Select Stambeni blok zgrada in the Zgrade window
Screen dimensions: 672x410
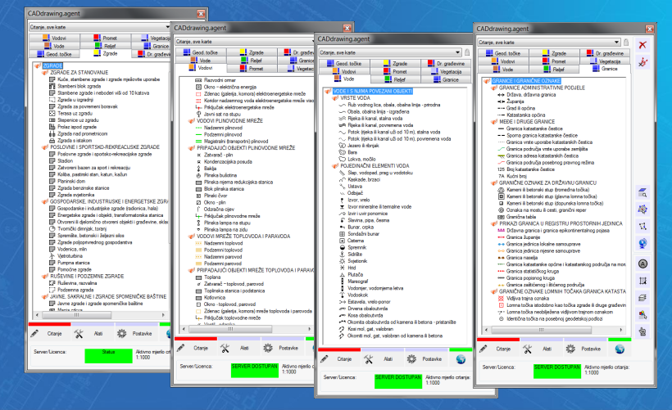pyautogui.click(x=79, y=87)
